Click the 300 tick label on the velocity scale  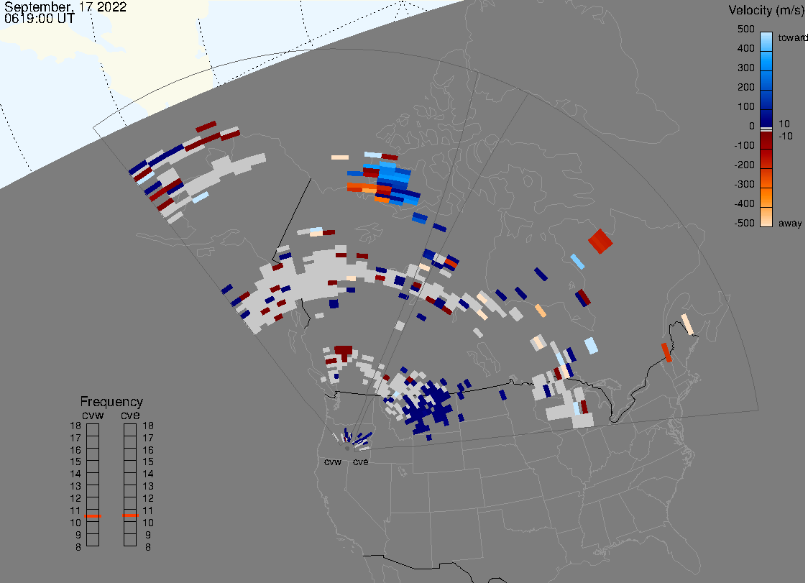(x=745, y=68)
